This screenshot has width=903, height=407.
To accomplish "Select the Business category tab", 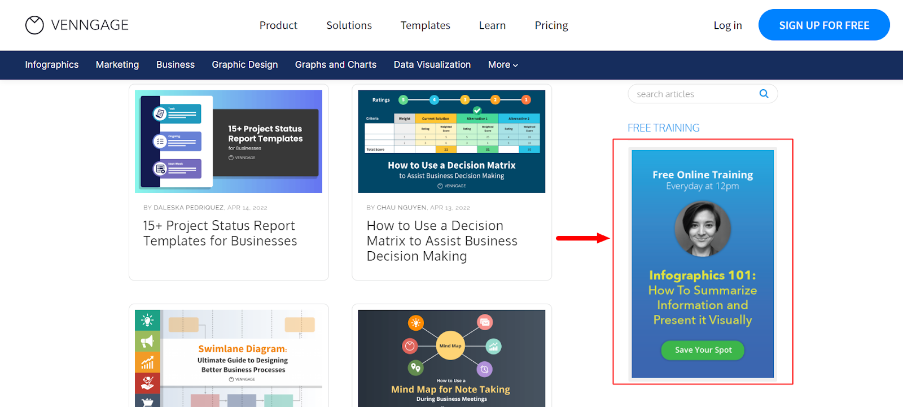I will [176, 65].
